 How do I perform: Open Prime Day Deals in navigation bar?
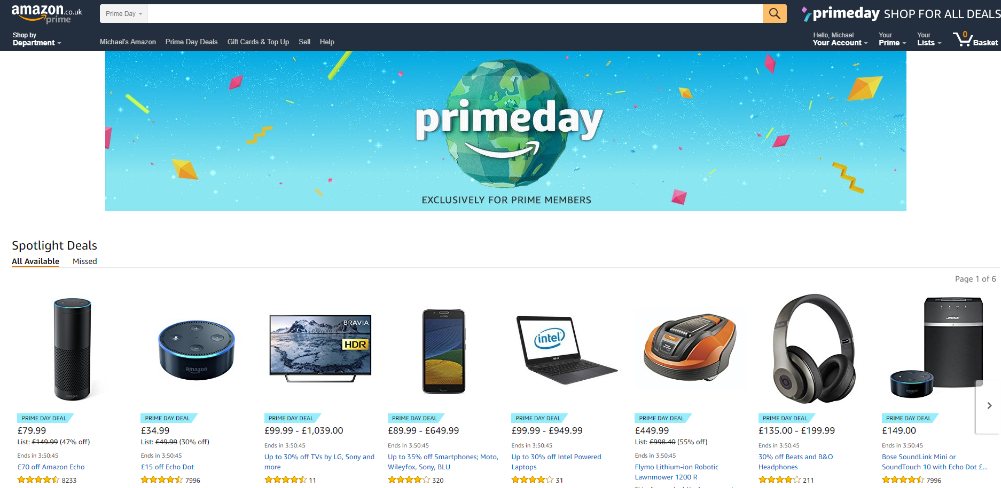tap(191, 42)
